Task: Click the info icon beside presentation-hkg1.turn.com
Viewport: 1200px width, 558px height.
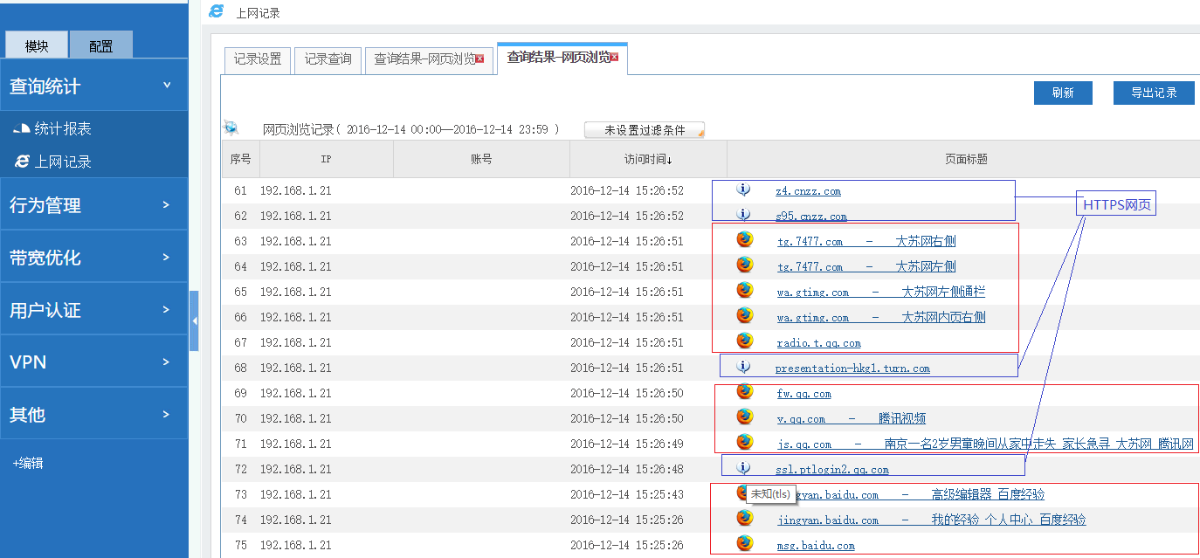Action: point(743,367)
